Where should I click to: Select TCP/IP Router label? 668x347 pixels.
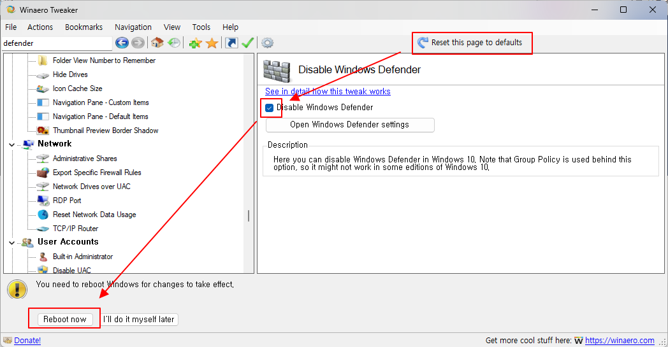click(x=75, y=229)
